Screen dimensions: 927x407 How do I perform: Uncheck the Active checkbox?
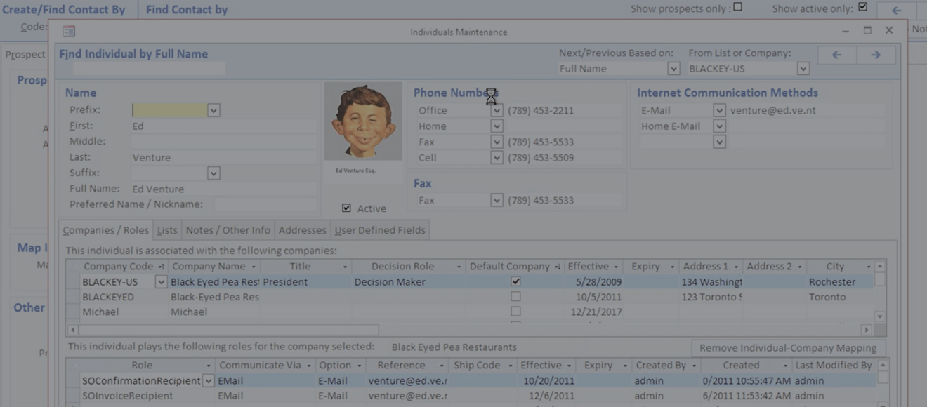(346, 208)
